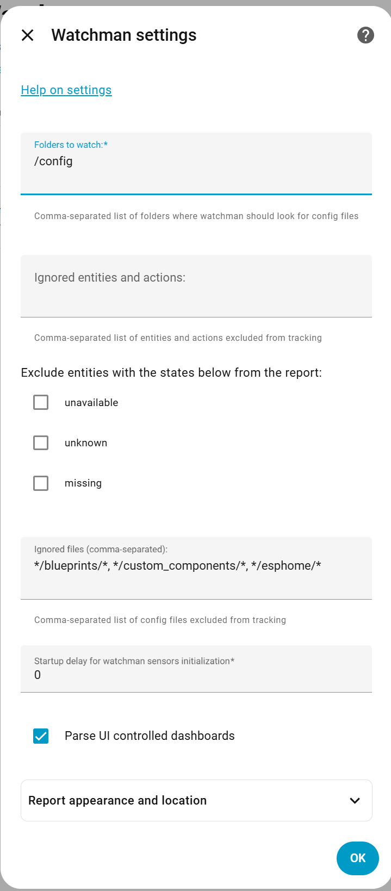
Task: Check the missing state checkbox
Action: click(41, 483)
